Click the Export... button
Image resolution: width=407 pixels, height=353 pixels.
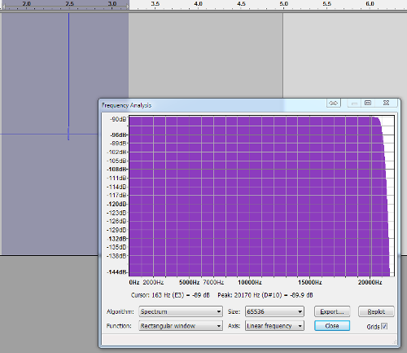[332, 311]
